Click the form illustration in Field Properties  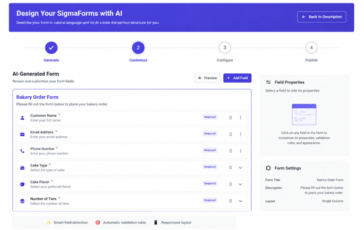point(304,114)
